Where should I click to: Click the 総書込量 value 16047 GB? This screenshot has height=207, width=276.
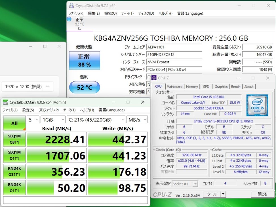[258, 55]
